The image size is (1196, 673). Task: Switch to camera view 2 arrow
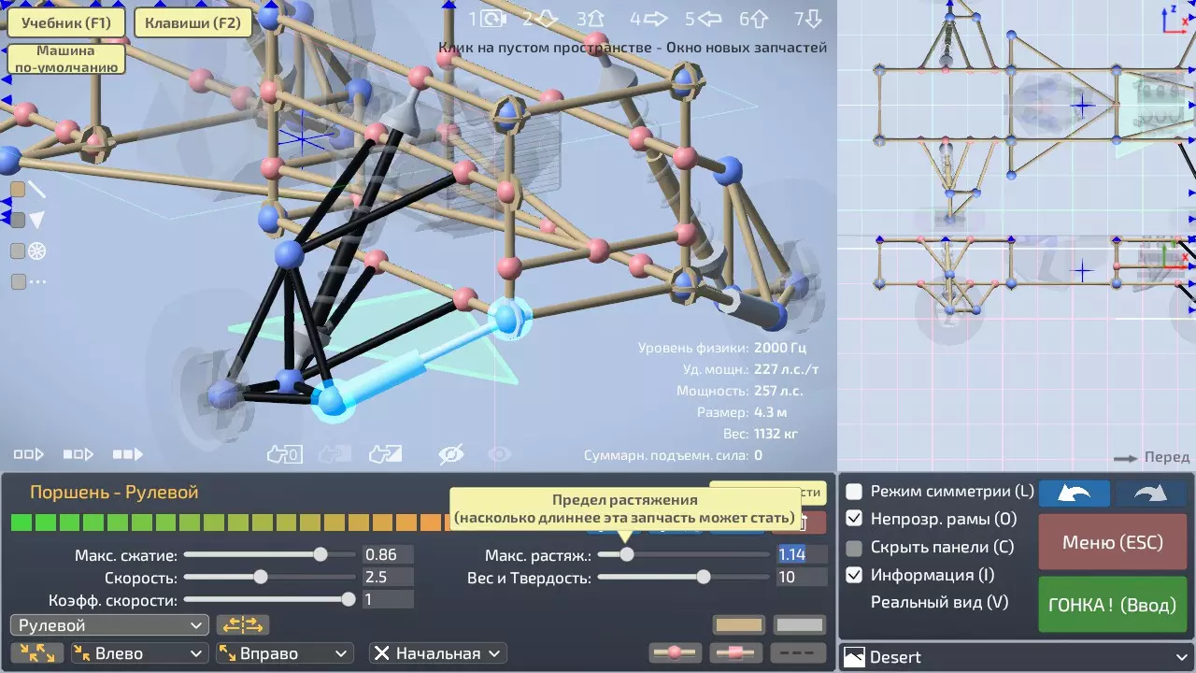tap(540, 19)
